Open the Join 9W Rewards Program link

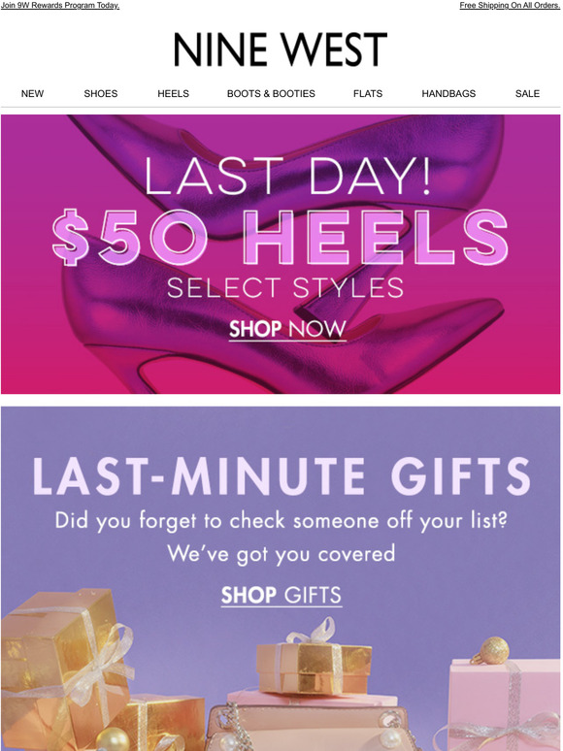(x=60, y=6)
